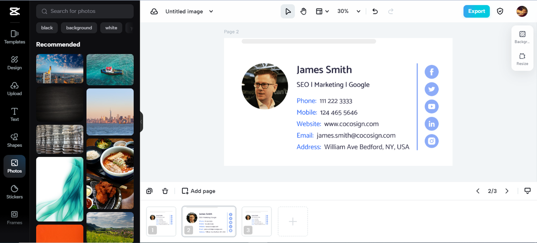Screen dimensions: 537x243
Task: Select the Twitter icon on the signature
Action: 431,89
